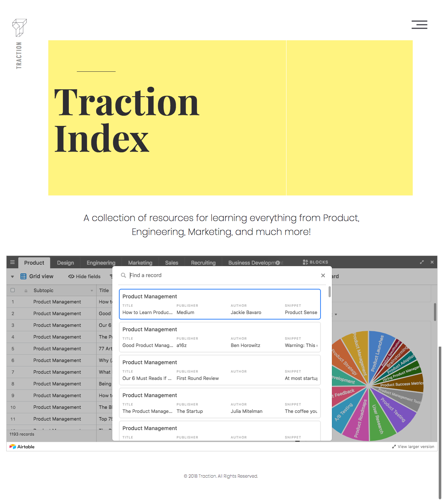
Task: Open the BLOCKS panel
Action: (315, 262)
